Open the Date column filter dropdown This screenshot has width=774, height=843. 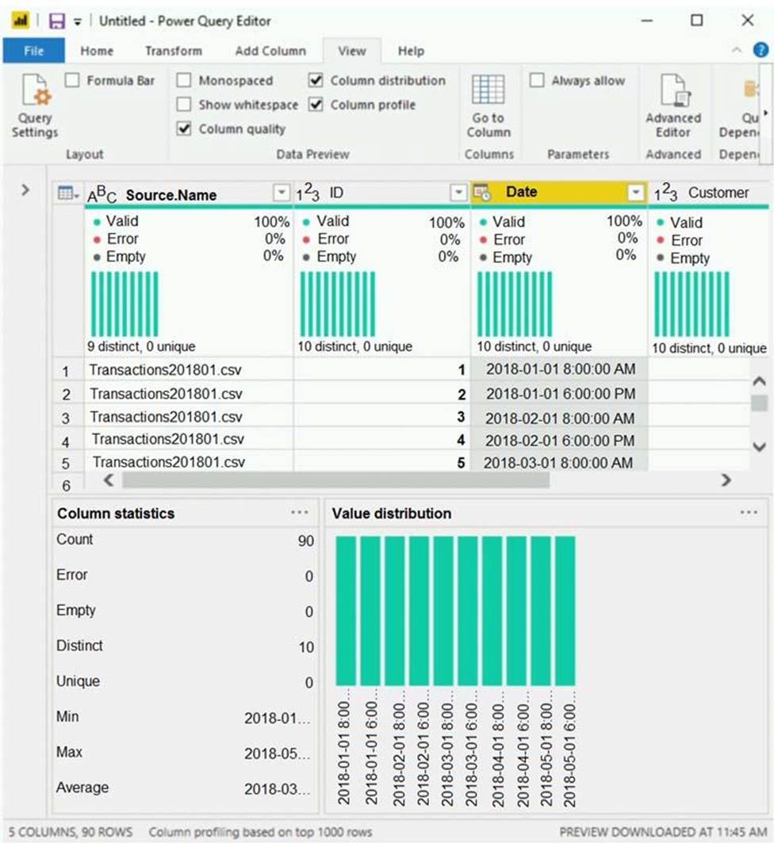[x=634, y=193]
